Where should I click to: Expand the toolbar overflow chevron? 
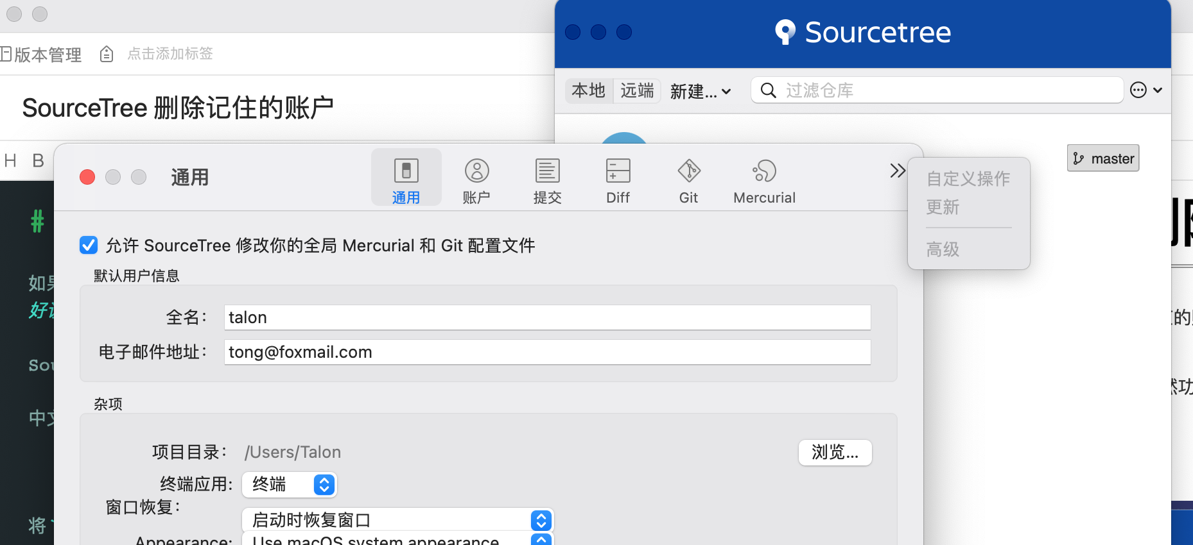(x=898, y=171)
